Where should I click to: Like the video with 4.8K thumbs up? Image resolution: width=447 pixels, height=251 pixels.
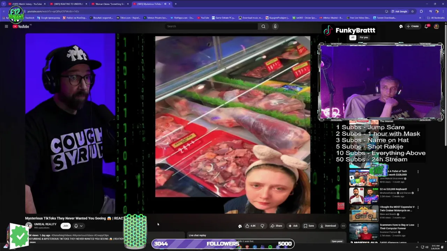coord(250,226)
